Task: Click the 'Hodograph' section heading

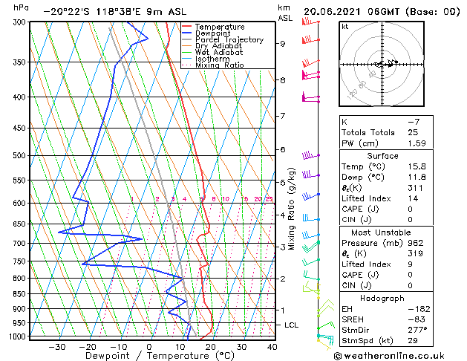Action: coord(382,299)
